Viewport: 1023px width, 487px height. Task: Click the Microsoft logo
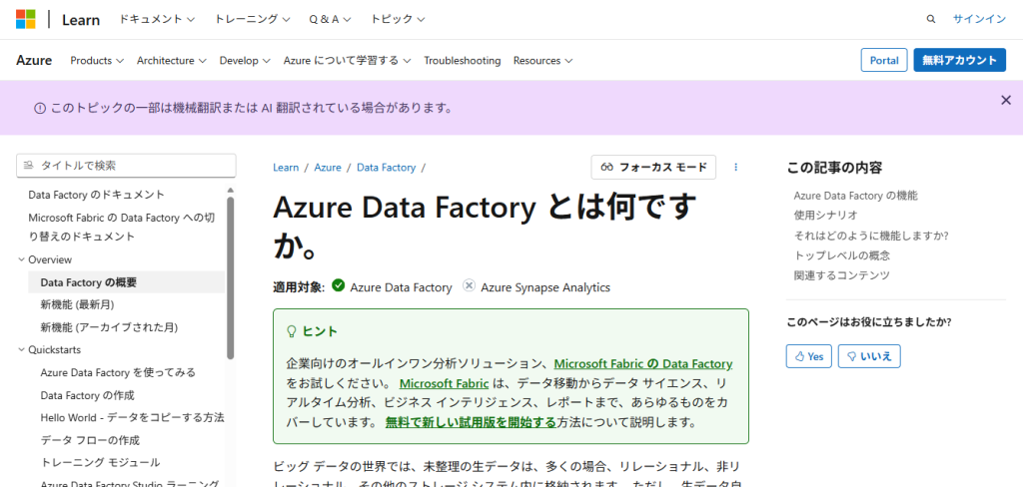tap(25, 19)
